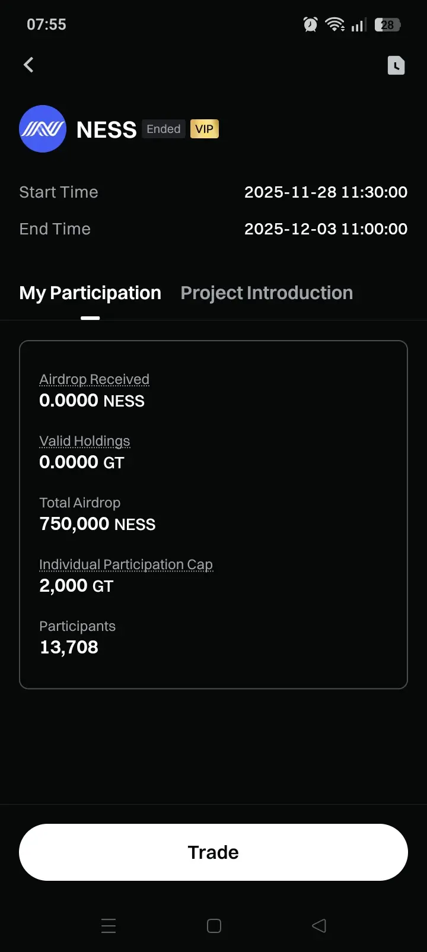Switch to the Project Introduction tab
The height and width of the screenshot is (952, 427).
(266, 293)
